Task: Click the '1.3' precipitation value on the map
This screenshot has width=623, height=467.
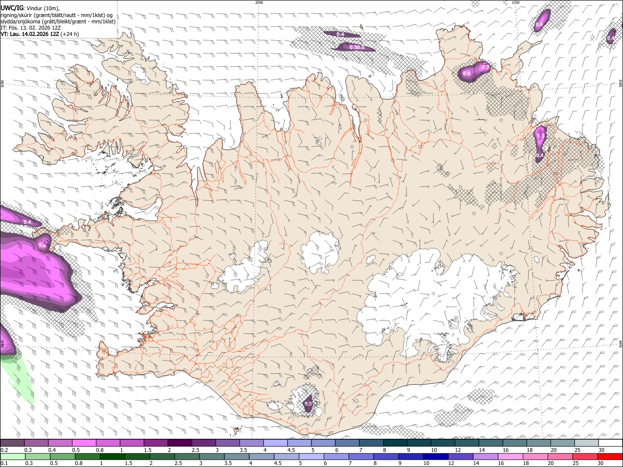Action: [x=540, y=136]
